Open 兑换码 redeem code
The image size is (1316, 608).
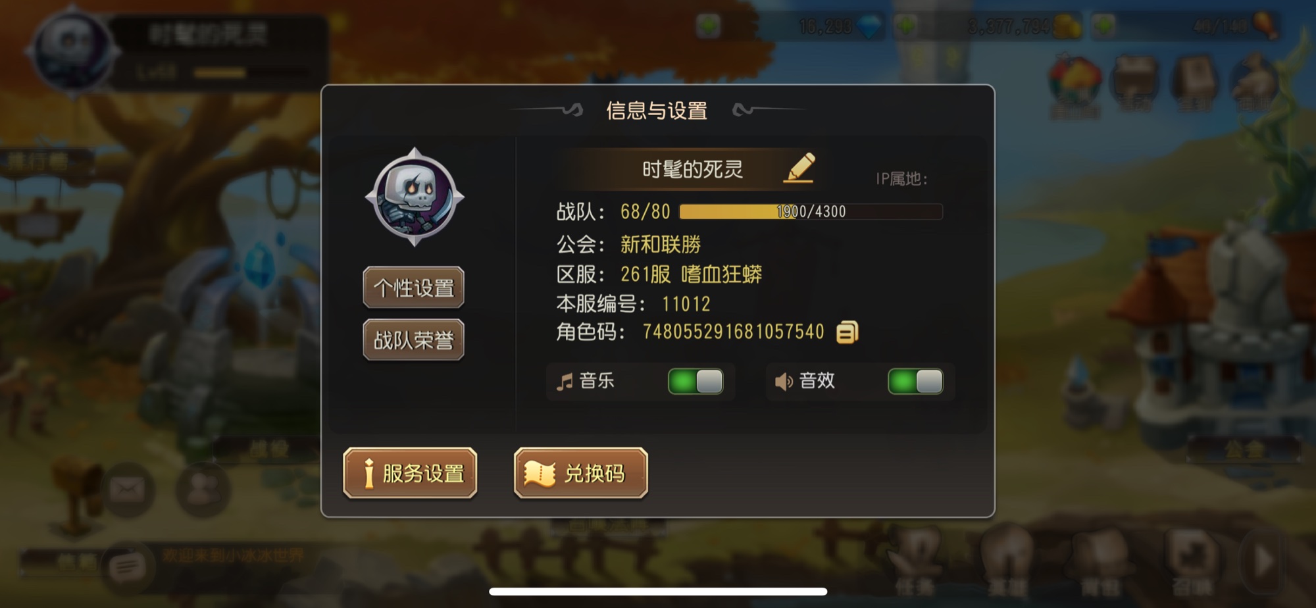[x=581, y=473]
